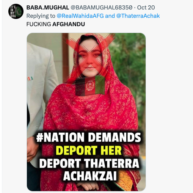Click the yellow caption line in image
Image resolution: width=193 pixels, height=193 pixels.
(x=89, y=151)
